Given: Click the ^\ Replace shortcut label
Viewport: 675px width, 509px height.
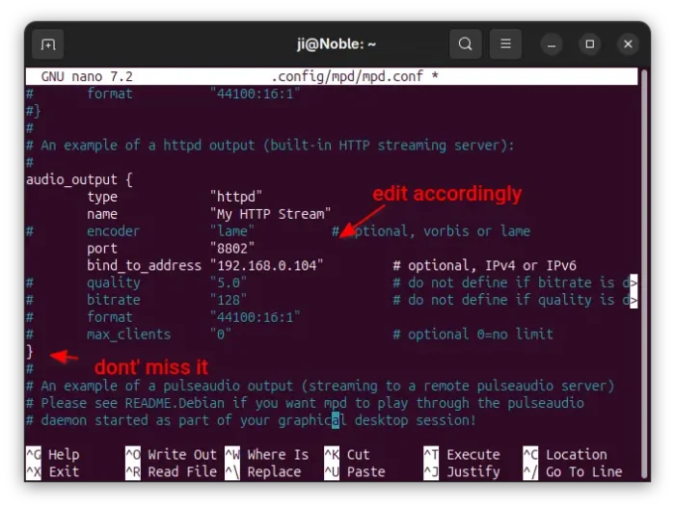Looking at the screenshot, I should 263,471.
